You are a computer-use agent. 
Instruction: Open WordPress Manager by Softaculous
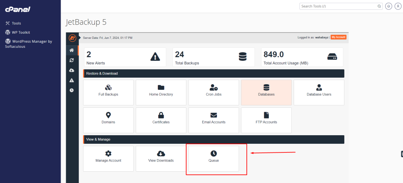coord(28,43)
